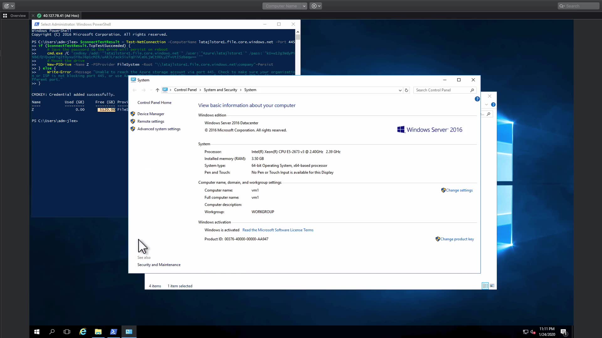Open Device Manager from the sidebar
The image size is (602, 338).
150,114
